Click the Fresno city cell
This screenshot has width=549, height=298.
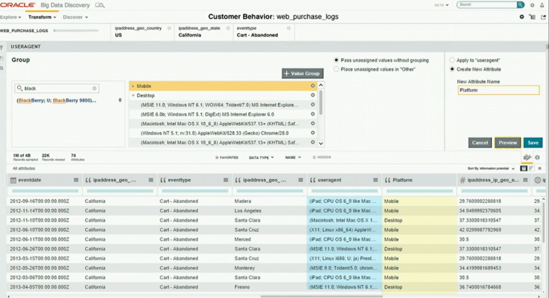coord(269,287)
